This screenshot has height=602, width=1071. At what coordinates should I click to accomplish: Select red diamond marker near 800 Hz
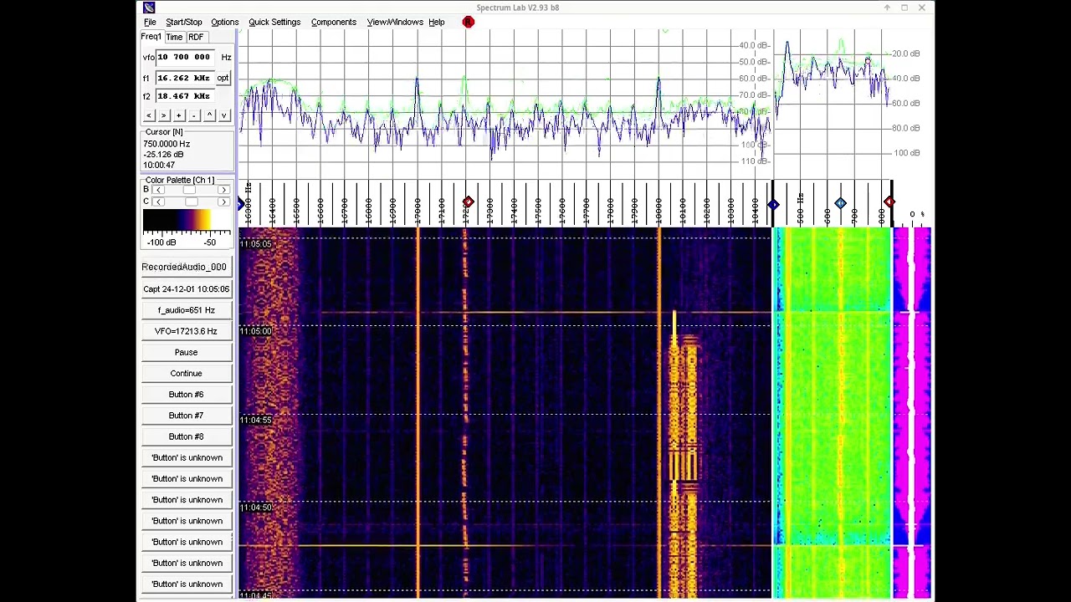point(889,203)
